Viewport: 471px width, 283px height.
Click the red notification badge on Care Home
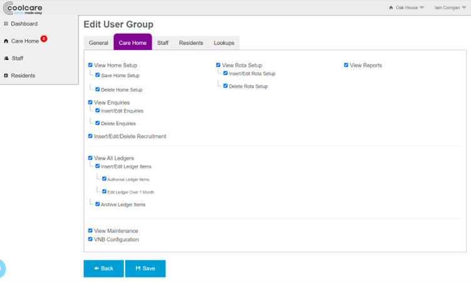click(44, 39)
